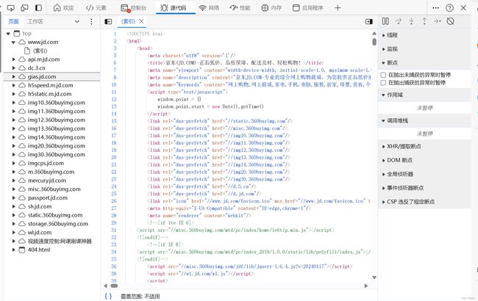
Task: Toggle the hide navigator pane icon
Action: click(x=108, y=21)
